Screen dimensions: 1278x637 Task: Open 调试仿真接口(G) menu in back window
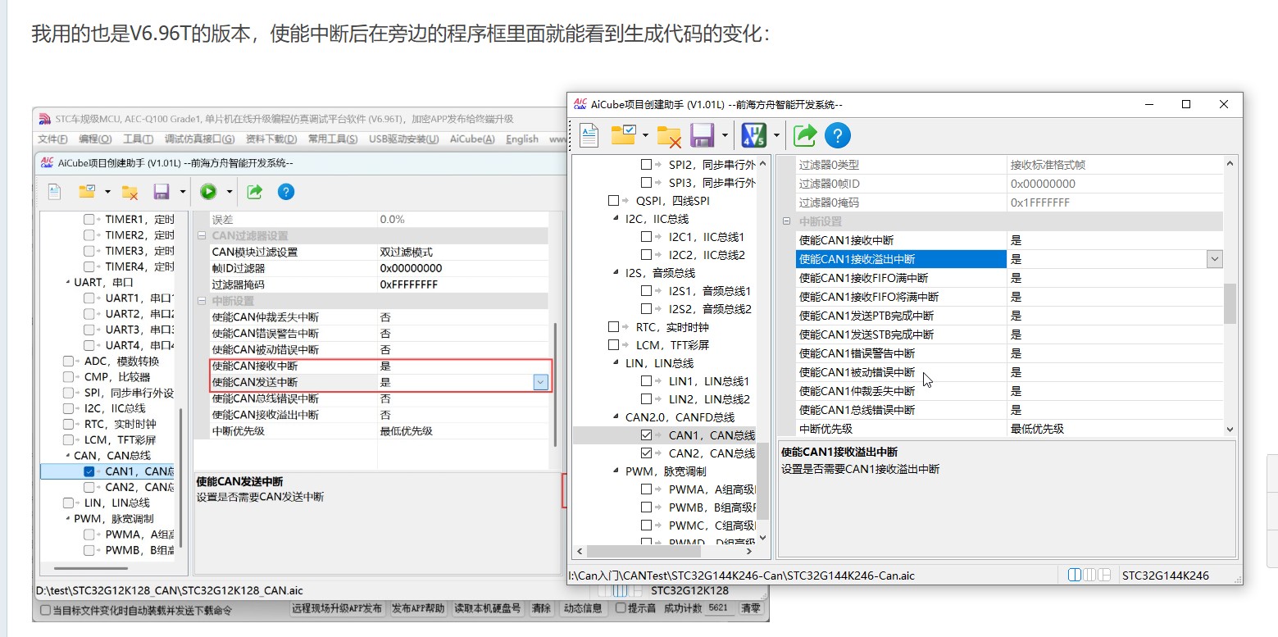tap(199, 139)
